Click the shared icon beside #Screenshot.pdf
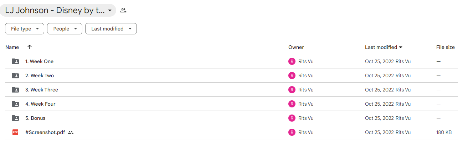The image size is (458, 145). pos(71,132)
